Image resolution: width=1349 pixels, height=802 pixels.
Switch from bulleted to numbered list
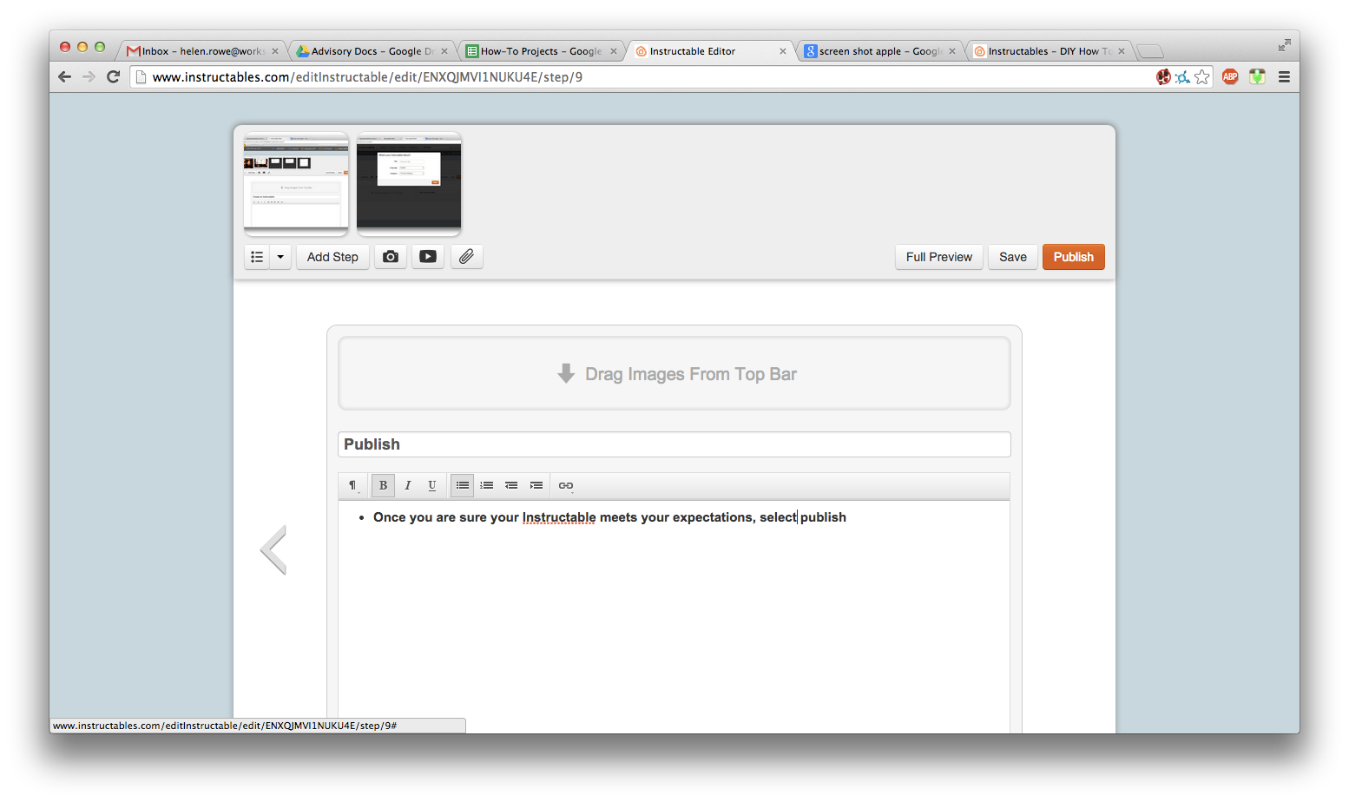pos(486,485)
